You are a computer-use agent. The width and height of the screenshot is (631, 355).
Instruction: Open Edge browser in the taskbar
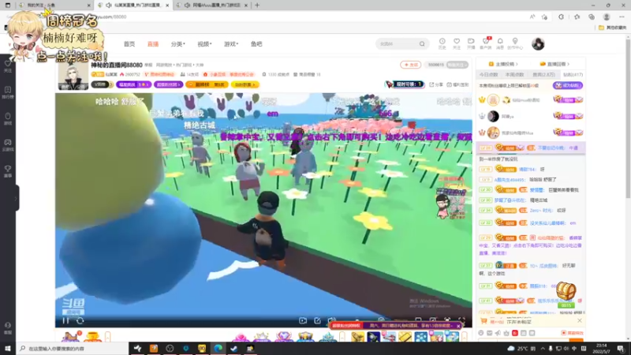point(218,349)
